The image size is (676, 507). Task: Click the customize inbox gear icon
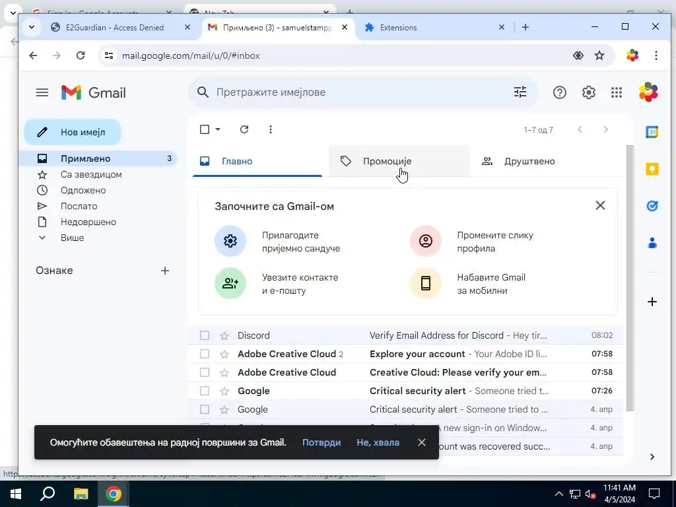[x=230, y=240]
